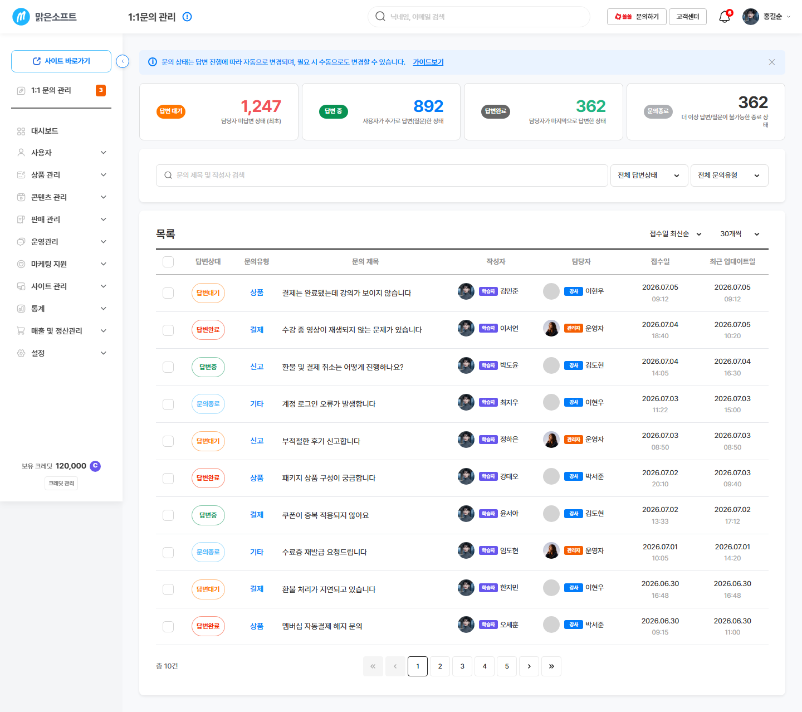Check the row for 멤버십 자동결제 해지 문의
The image size is (802, 712).
[x=168, y=627]
